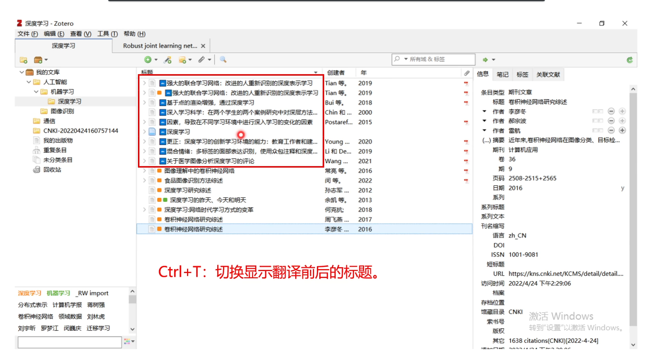Switch name order toggle for author 雷航
This screenshot has width=650, height=364.
click(598, 130)
